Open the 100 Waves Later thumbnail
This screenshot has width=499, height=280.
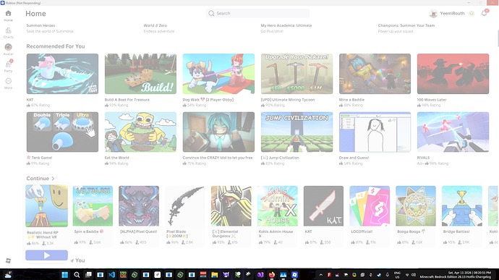pos(453,74)
